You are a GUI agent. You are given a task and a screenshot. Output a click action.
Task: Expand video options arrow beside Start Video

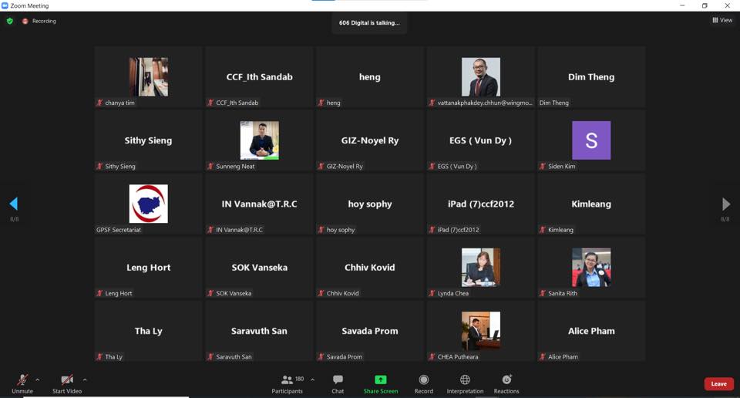pos(85,379)
